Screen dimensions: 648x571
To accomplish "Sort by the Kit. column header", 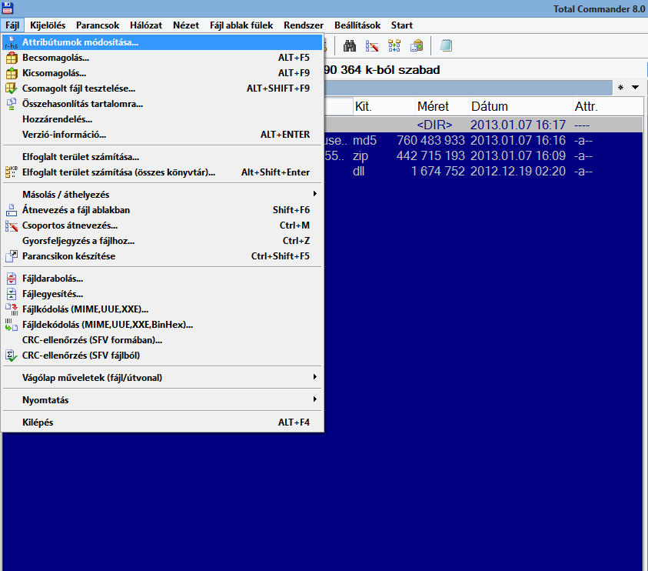I will 384,106.
